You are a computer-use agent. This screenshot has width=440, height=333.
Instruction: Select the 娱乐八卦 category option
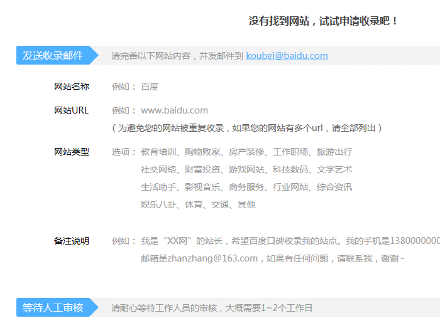click(158, 204)
